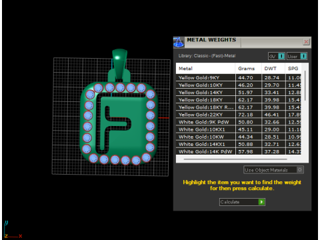
Task: Toggle the GV library switch
Action: [x=277, y=56]
